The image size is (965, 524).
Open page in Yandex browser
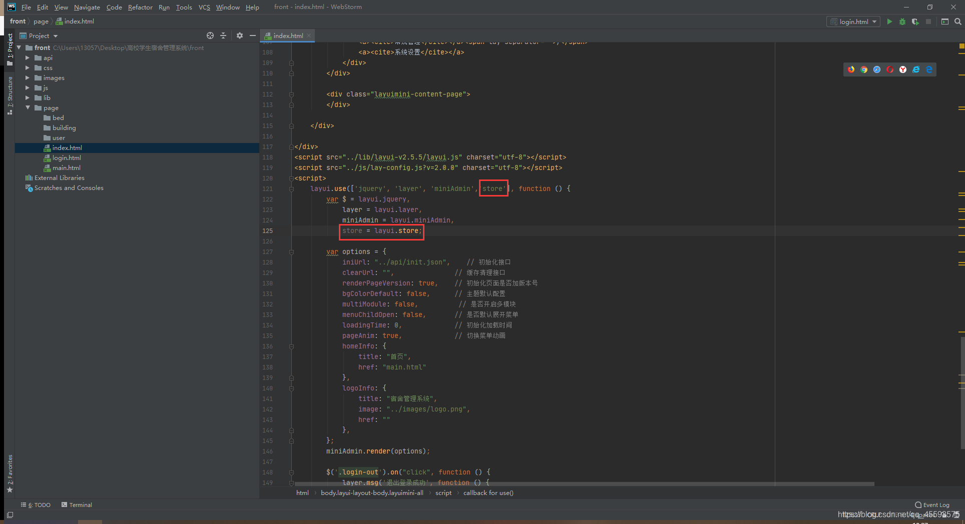(903, 69)
